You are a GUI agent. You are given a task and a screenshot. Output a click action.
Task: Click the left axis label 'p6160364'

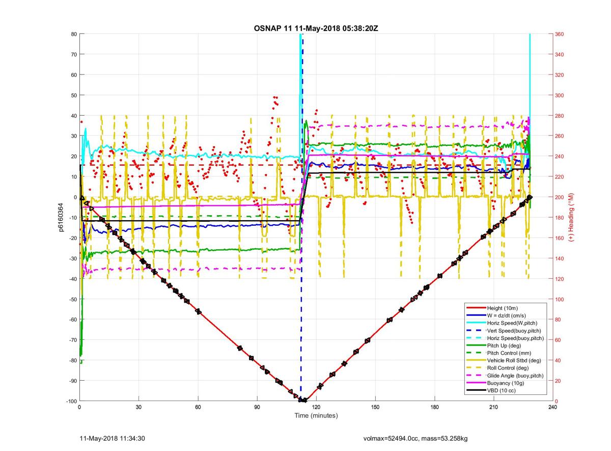[60, 218]
